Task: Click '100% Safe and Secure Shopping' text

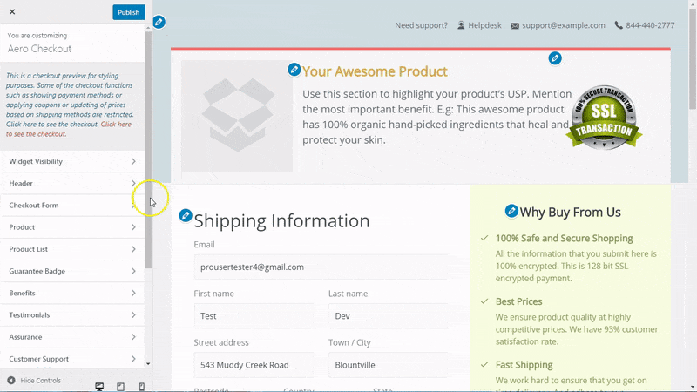Action: pyautogui.click(x=564, y=238)
